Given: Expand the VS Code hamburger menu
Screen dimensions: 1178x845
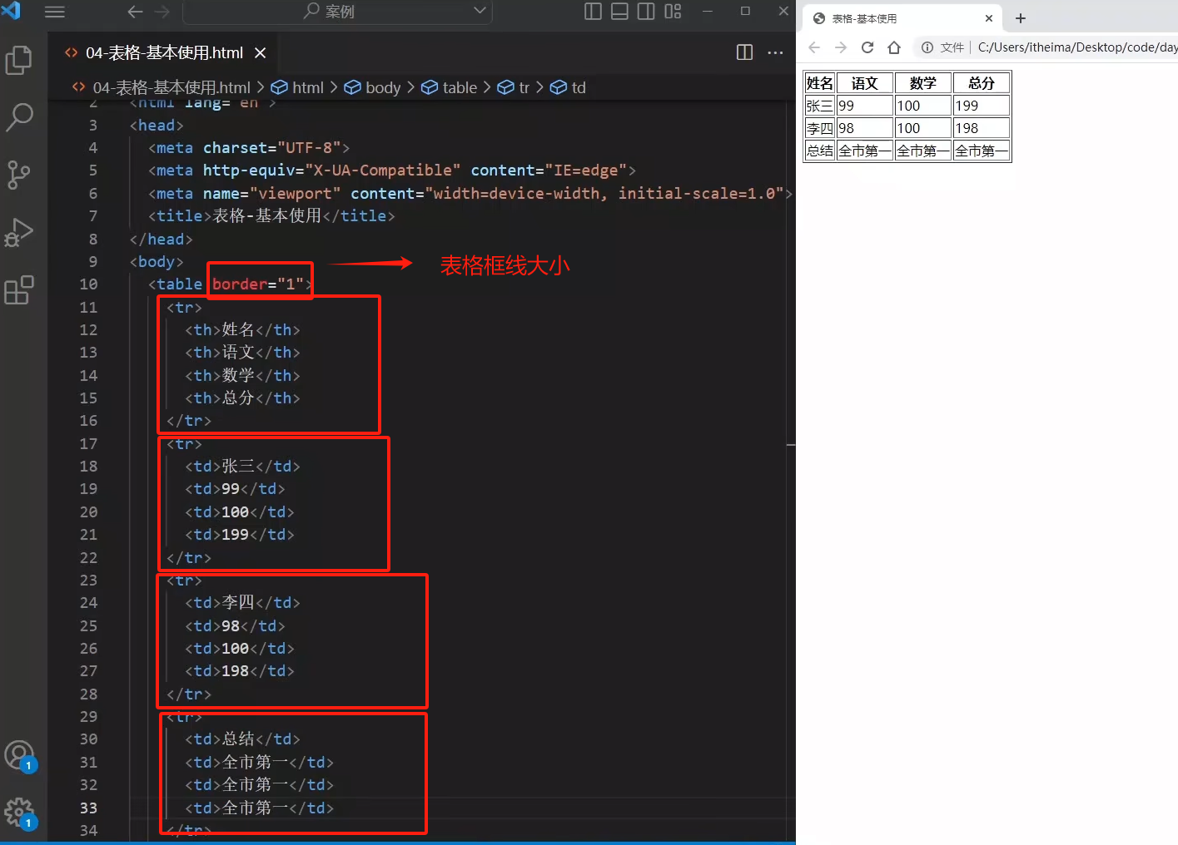Looking at the screenshot, I should pyautogui.click(x=55, y=12).
